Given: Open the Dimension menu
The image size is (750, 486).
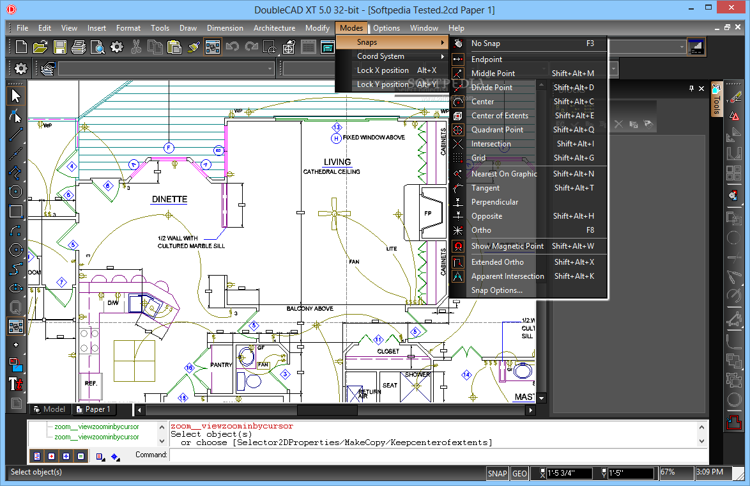Looking at the screenshot, I should tap(225, 27).
